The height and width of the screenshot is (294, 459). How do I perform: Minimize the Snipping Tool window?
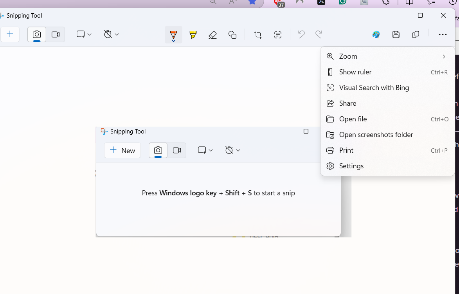[x=397, y=15]
